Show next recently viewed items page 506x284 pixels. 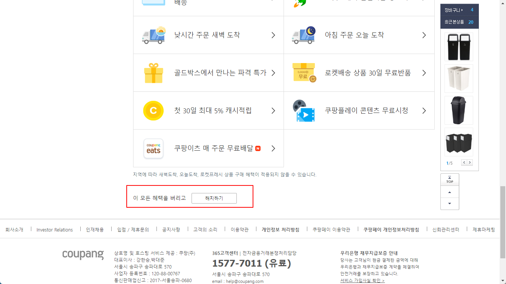coord(470,162)
